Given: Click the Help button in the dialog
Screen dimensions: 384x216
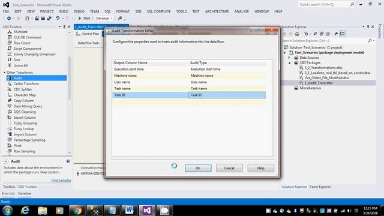Looking at the screenshot, I should pyautogui.click(x=260, y=168).
